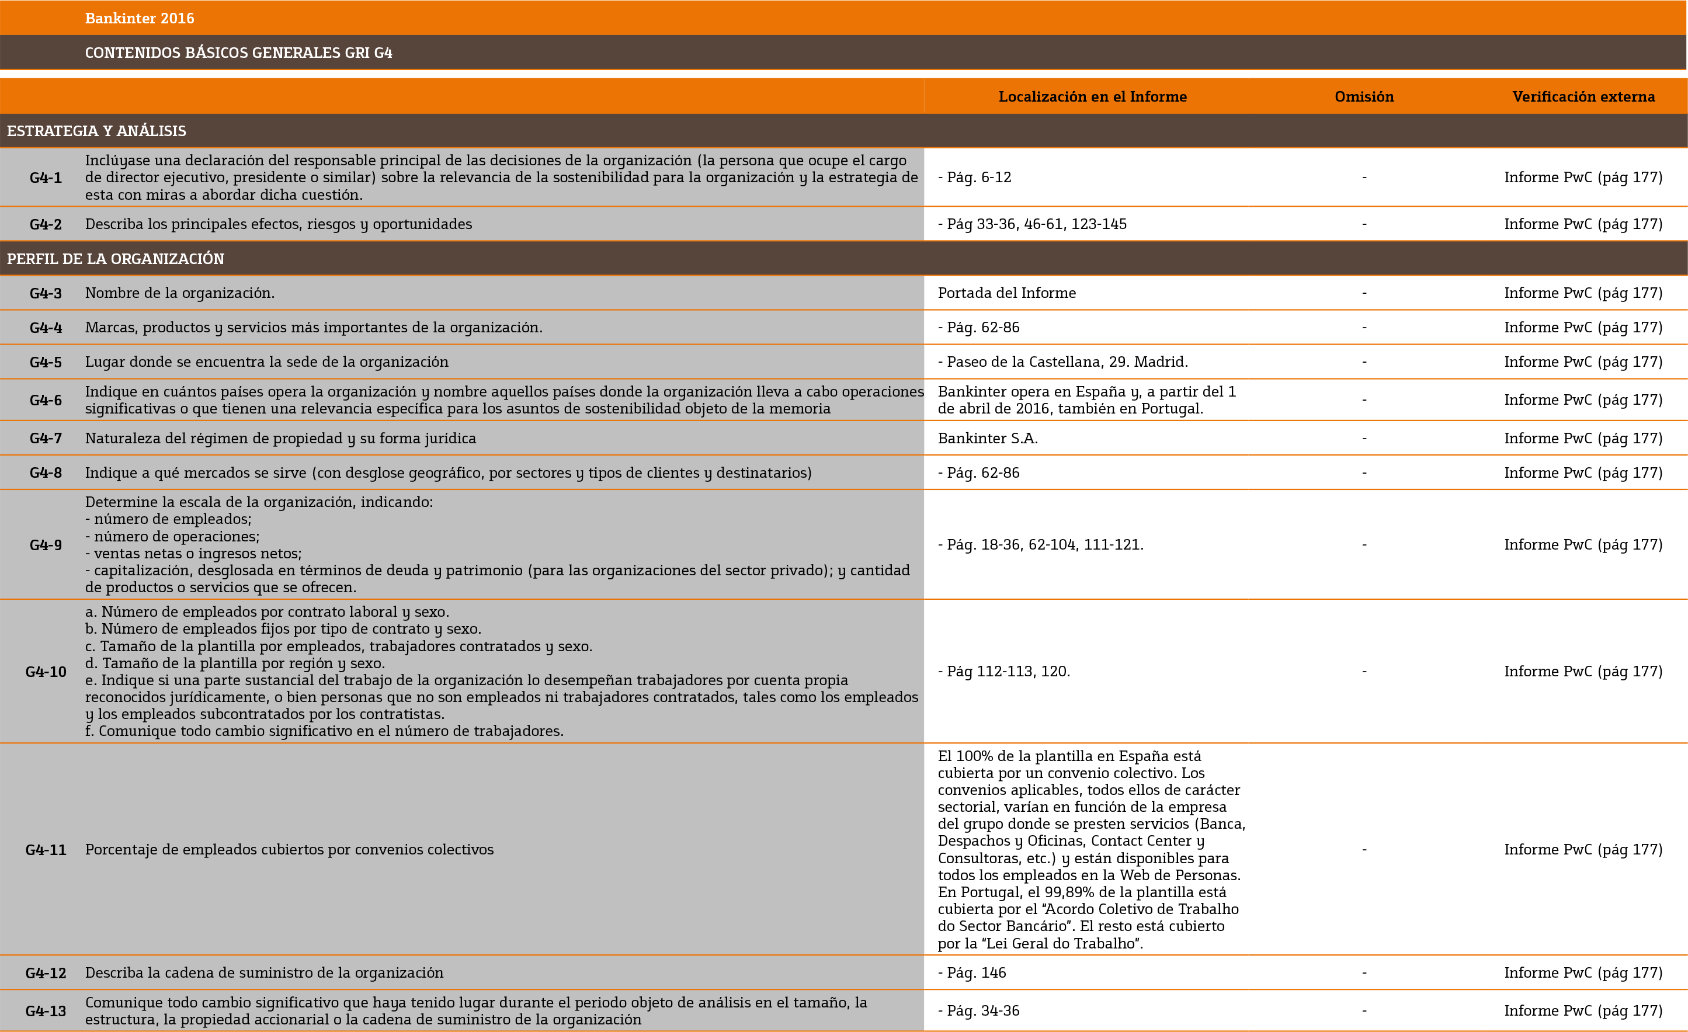The height and width of the screenshot is (1032, 1688).
Task: Click "Informe PwC (pág 177)" in G4-1 row
Action: (1583, 178)
